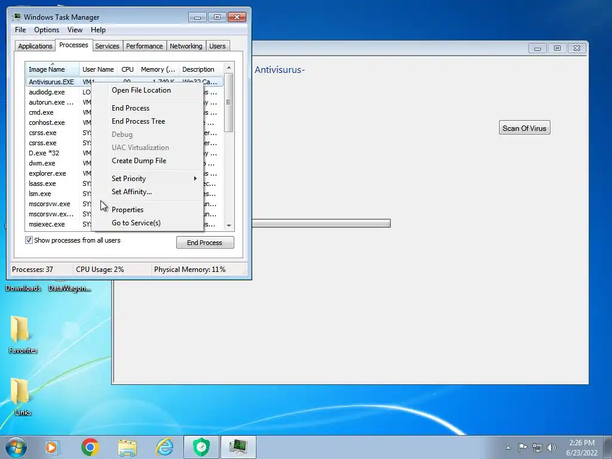Open the volume speaker tray icon
Image resolution: width=612 pixels, height=459 pixels.
click(551, 448)
